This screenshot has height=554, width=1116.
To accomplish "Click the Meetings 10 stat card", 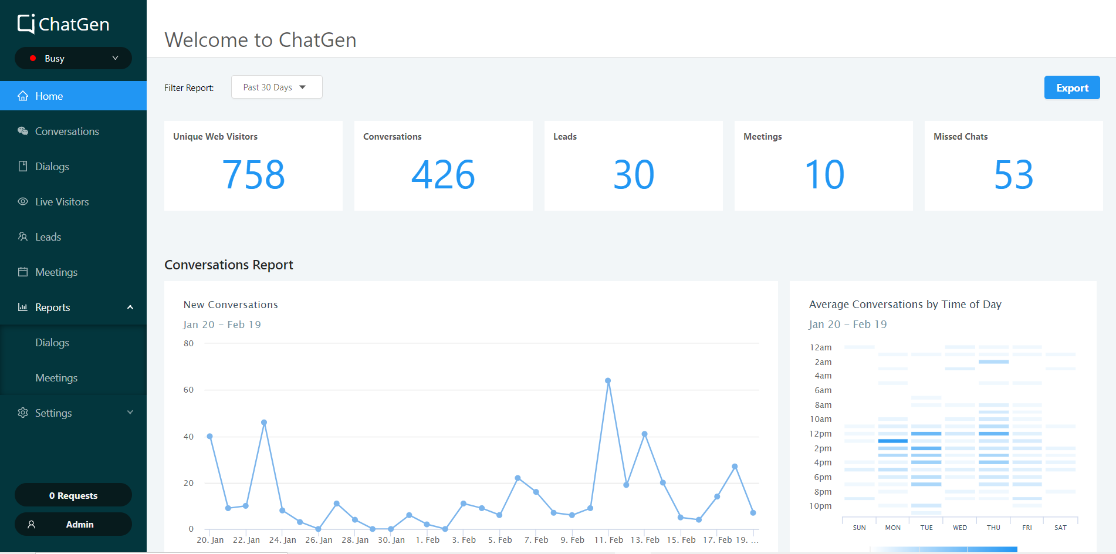I will pyautogui.click(x=824, y=165).
